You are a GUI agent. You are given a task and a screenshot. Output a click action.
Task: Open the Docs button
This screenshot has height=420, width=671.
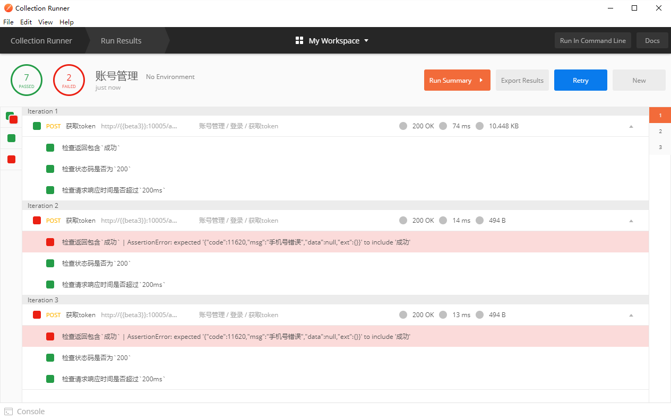coord(652,41)
